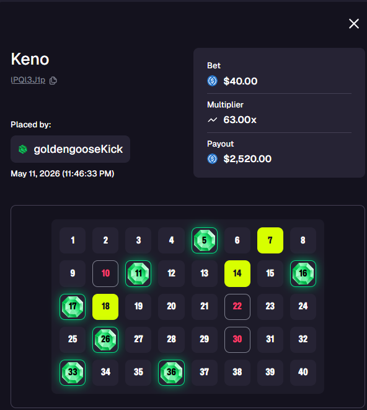This screenshot has width=367, height=410.
Task: Click the $40.00 bet amount
Action: point(241,81)
